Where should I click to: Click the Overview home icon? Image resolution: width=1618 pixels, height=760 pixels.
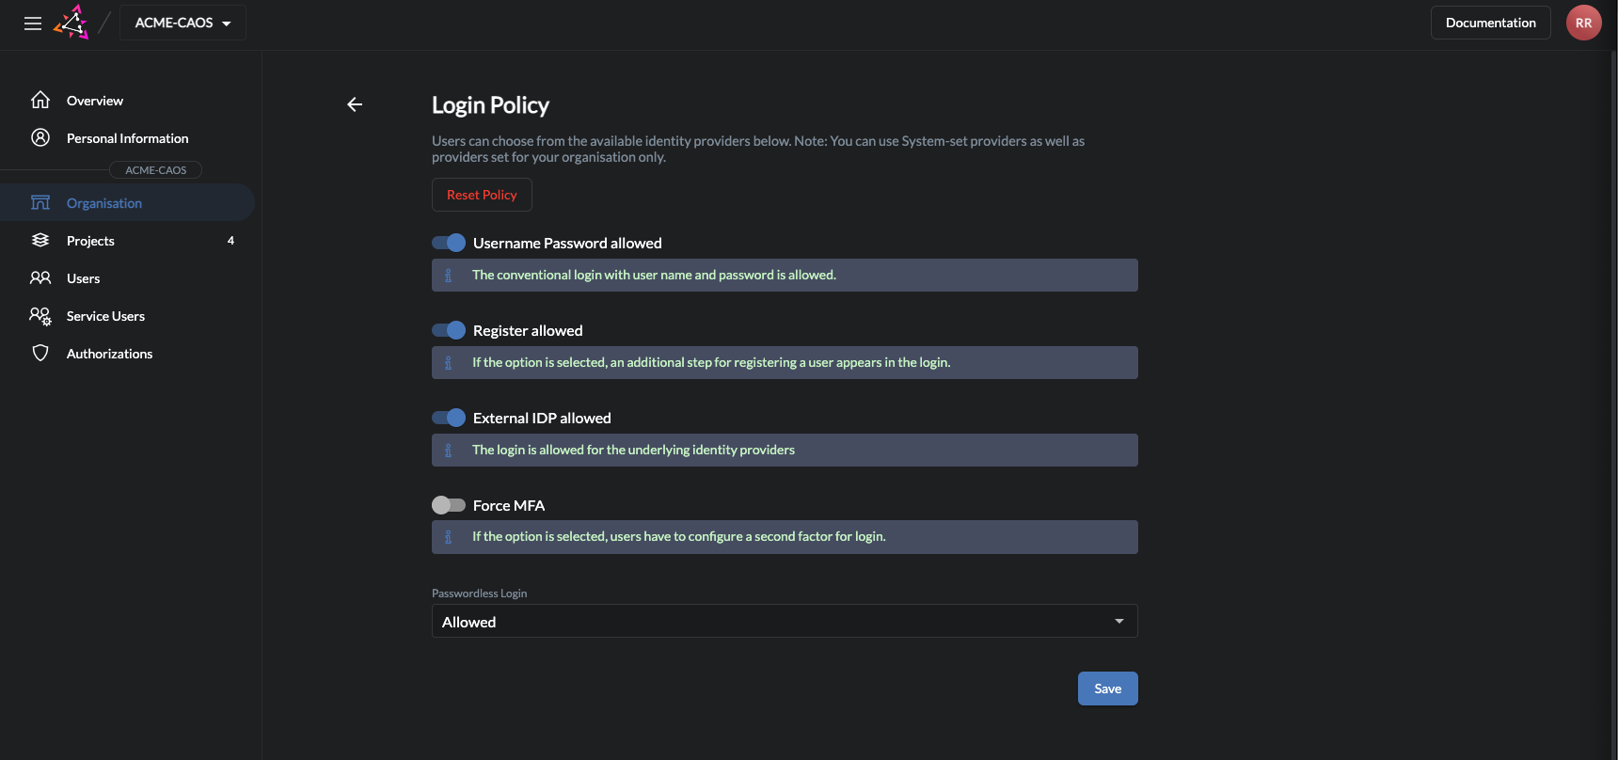(40, 100)
